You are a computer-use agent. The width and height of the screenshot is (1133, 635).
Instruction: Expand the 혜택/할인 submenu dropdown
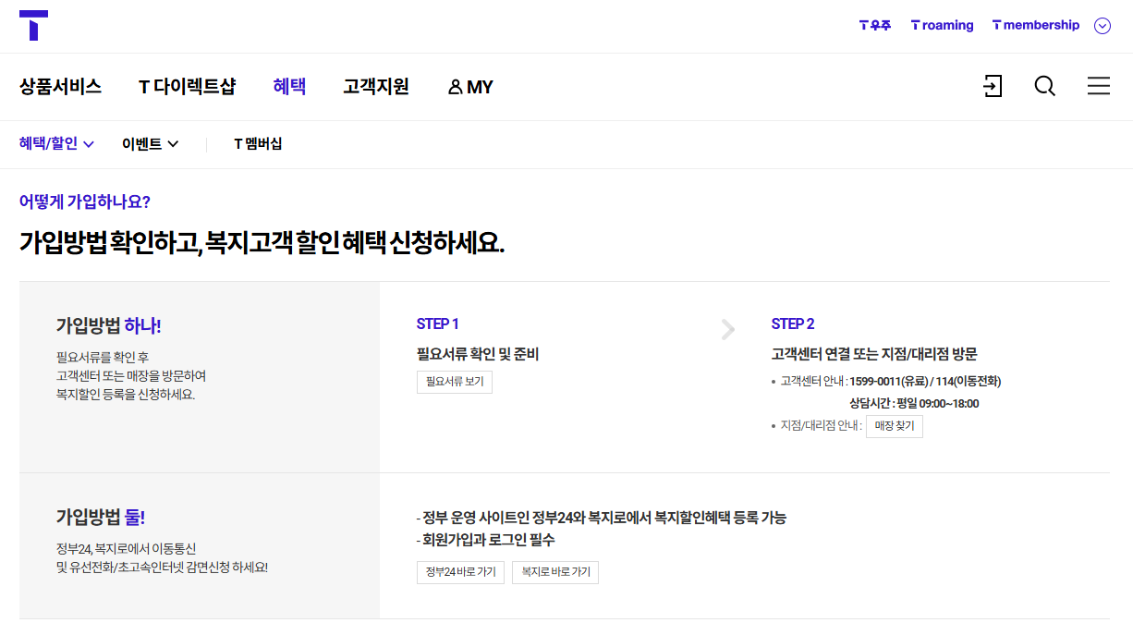tap(57, 144)
